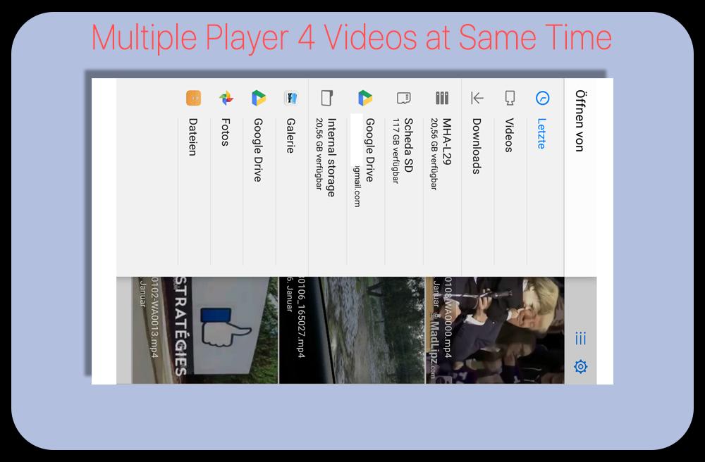This screenshot has width=705, height=462.
Task: Select the Internal storage phone icon
Action: click(x=327, y=98)
